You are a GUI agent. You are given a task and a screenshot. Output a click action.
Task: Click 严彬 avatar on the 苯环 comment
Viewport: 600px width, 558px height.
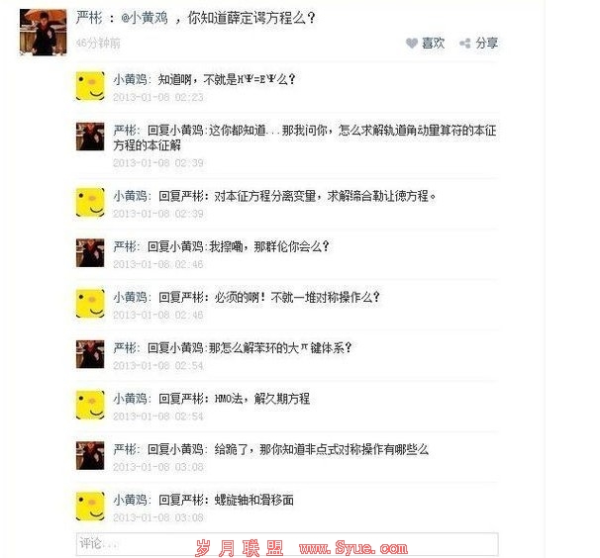click(90, 354)
